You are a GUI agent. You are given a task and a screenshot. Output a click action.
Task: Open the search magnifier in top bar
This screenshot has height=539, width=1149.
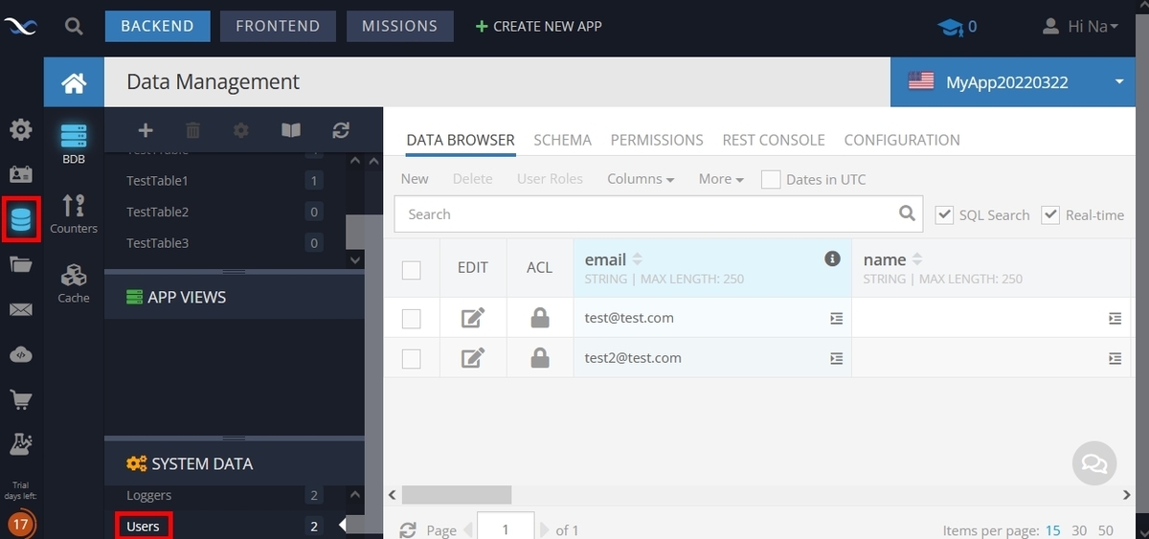(74, 27)
